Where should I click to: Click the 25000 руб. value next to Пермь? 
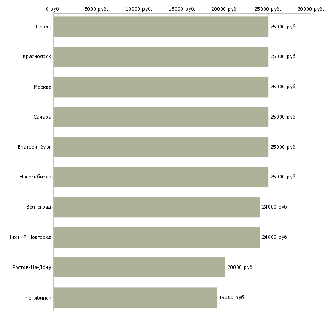[284, 27]
